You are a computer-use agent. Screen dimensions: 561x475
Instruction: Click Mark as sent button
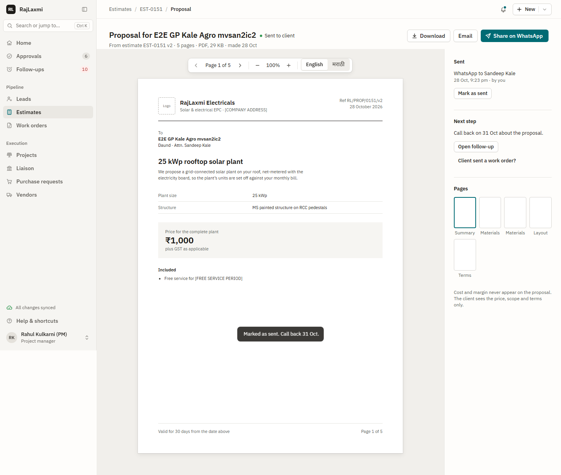point(473,93)
